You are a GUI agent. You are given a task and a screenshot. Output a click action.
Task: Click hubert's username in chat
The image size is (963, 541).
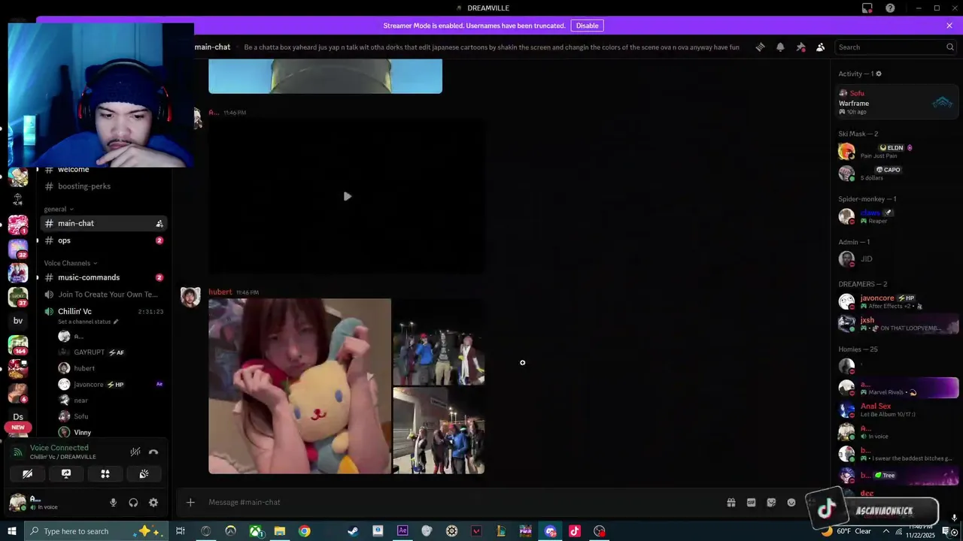pyautogui.click(x=220, y=292)
